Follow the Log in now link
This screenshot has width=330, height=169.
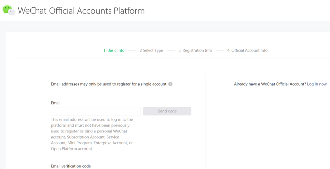(317, 84)
